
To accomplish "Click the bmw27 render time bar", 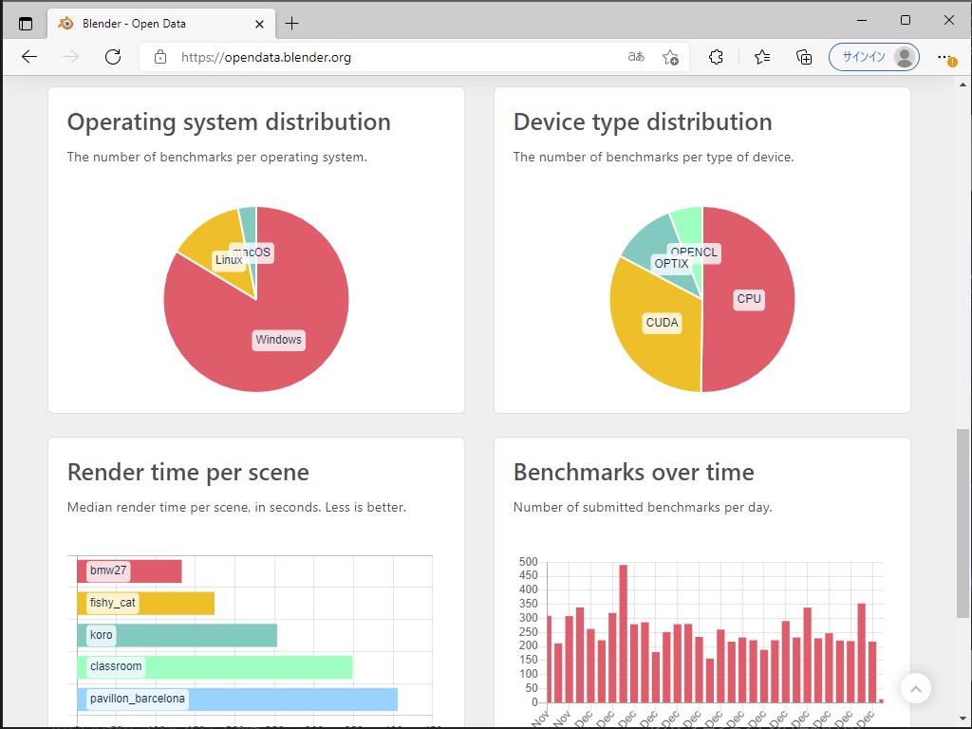I will pyautogui.click(x=129, y=570).
